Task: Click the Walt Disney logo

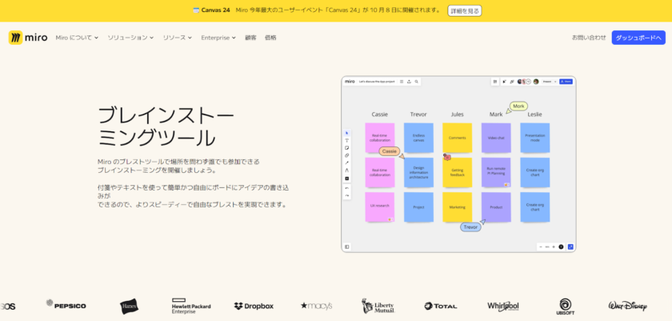Action: [x=627, y=306]
